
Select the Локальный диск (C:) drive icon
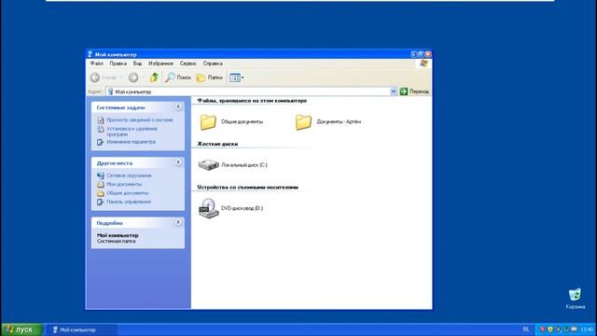pos(208,165)
